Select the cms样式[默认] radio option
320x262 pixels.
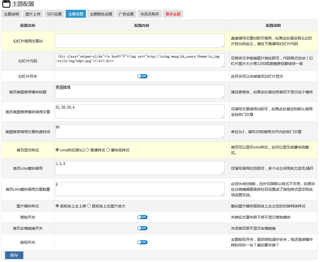point(57,150)
